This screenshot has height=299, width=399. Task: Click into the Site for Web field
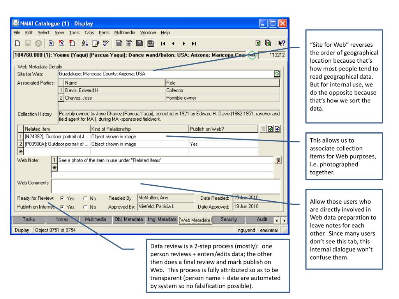(166, 74)
